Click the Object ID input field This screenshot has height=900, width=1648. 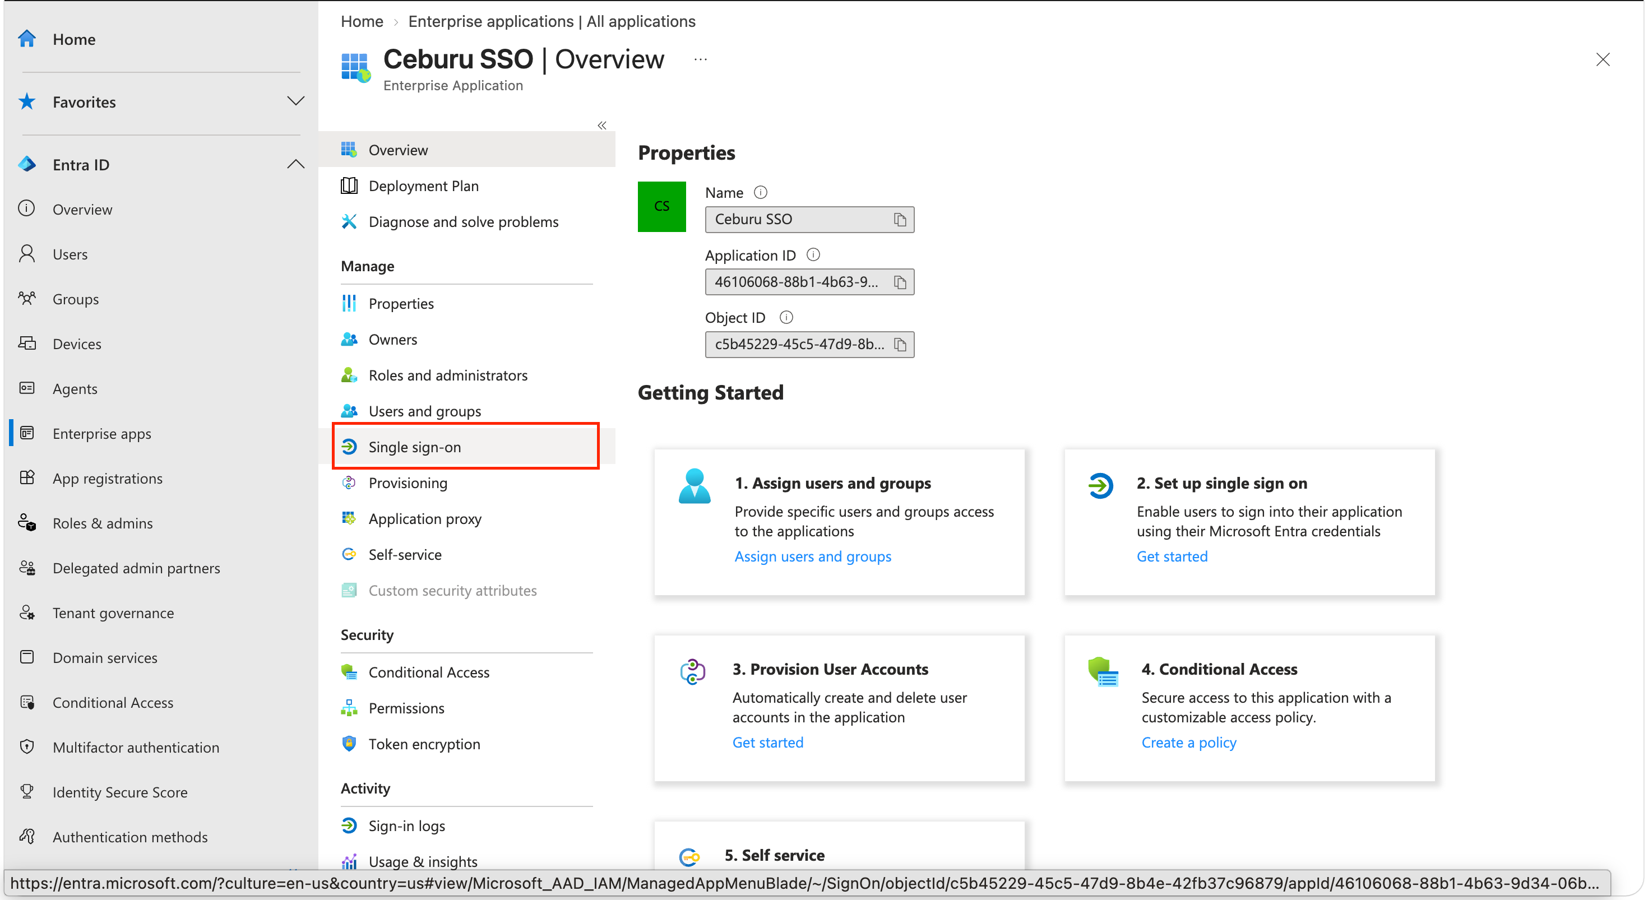click(809, 345)
